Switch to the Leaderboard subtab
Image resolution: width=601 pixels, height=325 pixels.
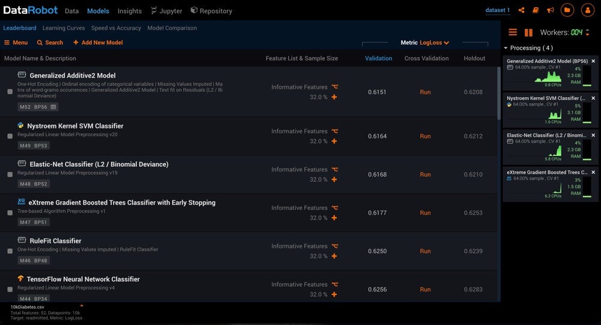[20, 28]
